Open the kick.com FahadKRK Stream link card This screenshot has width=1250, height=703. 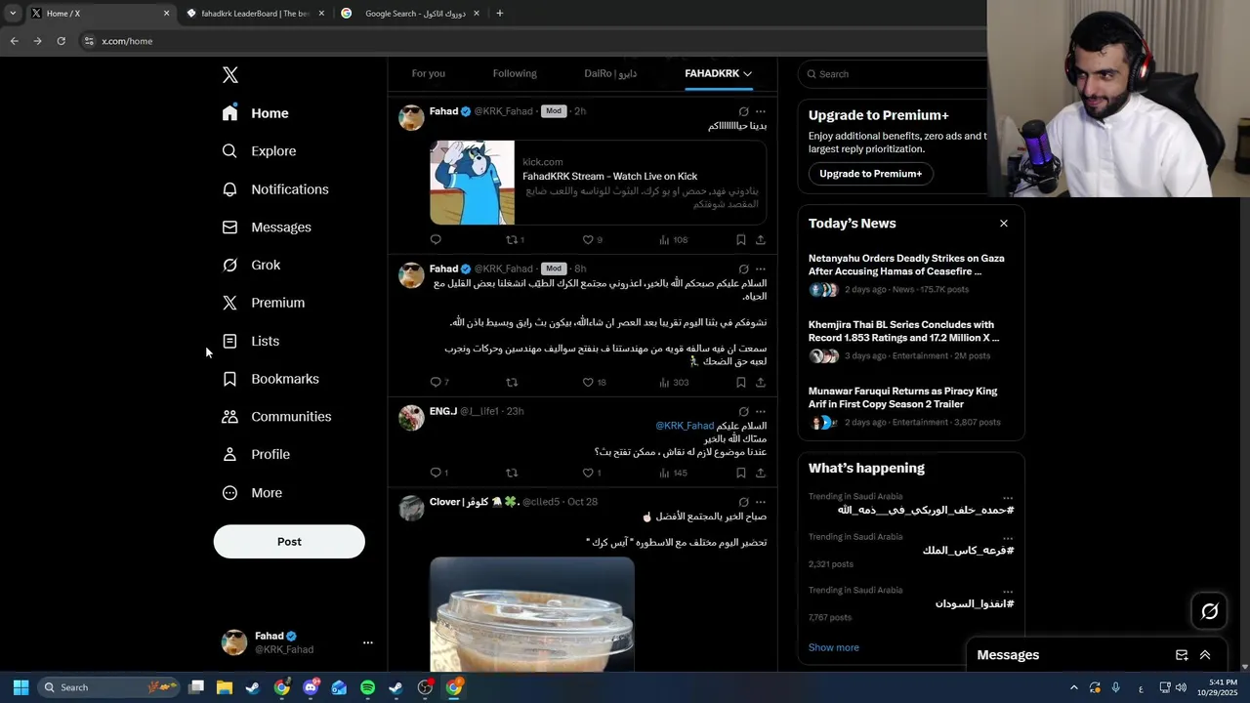click(x=598, y=183)
